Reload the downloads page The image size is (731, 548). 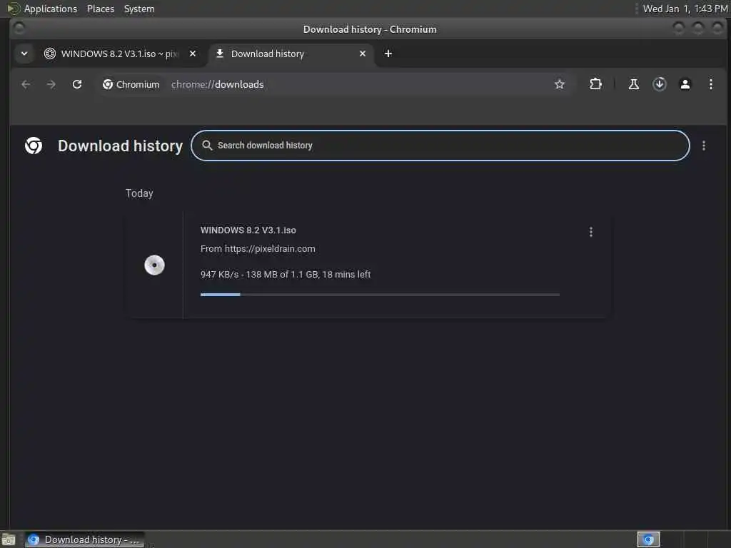click(77, 84)
